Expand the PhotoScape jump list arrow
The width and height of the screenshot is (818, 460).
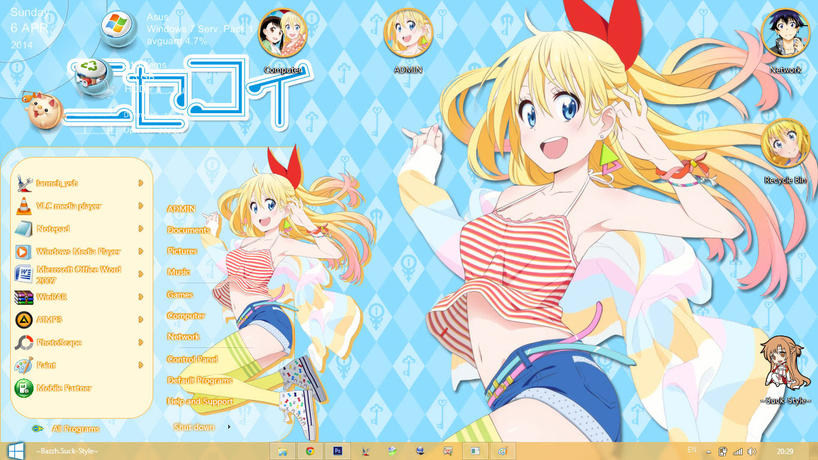(141, 343)
